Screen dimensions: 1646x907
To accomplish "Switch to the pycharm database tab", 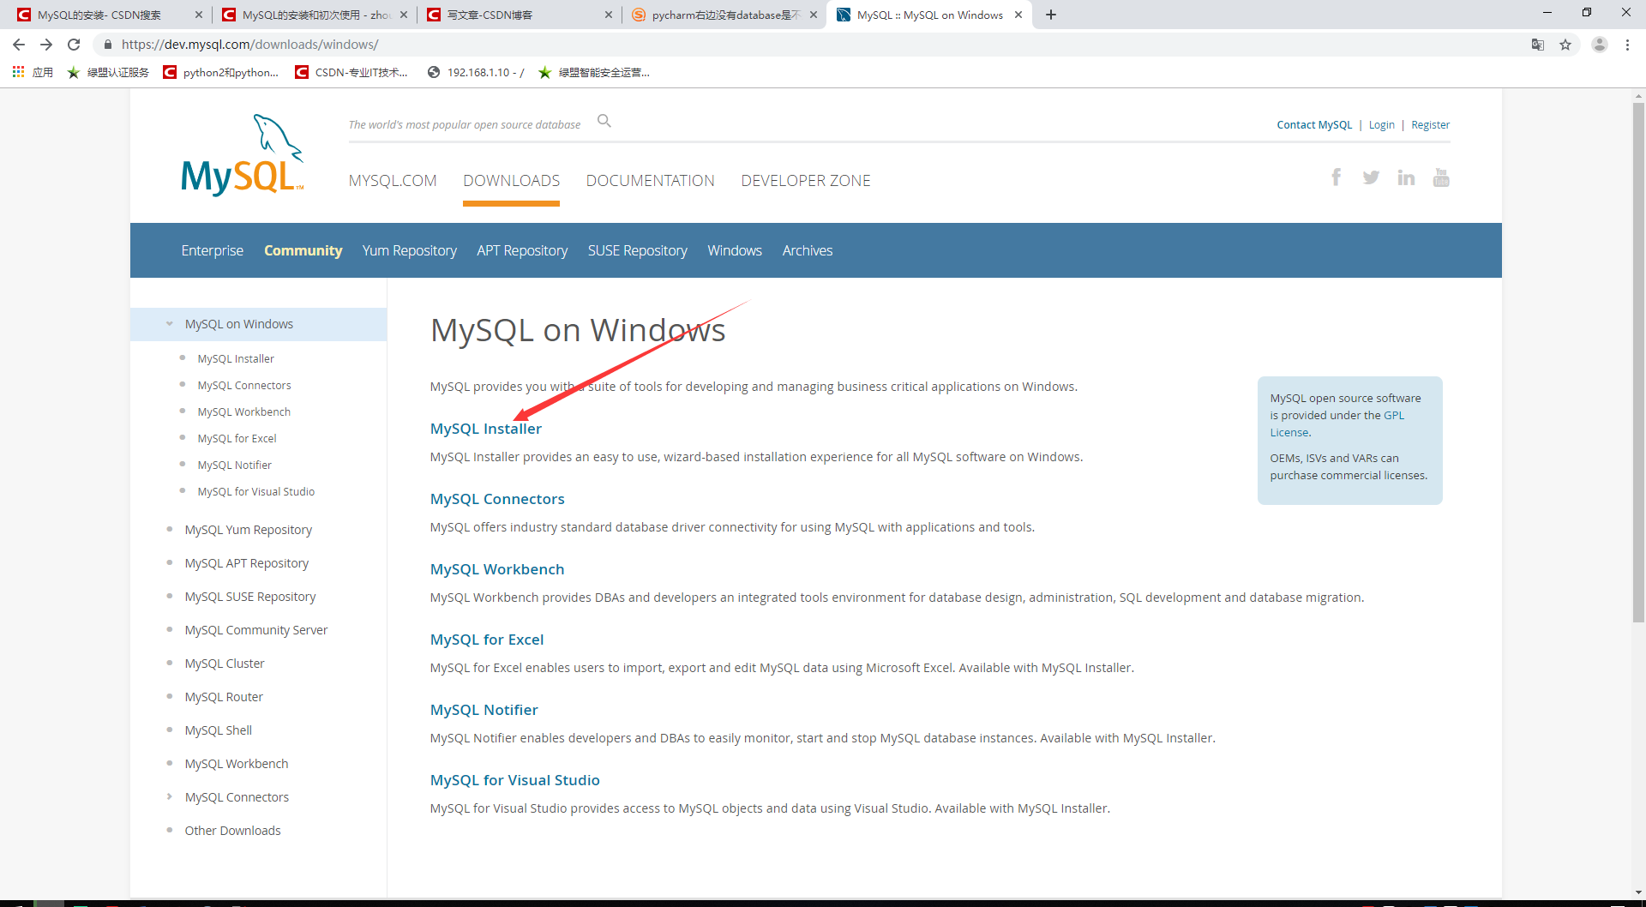I will [724, 15].
